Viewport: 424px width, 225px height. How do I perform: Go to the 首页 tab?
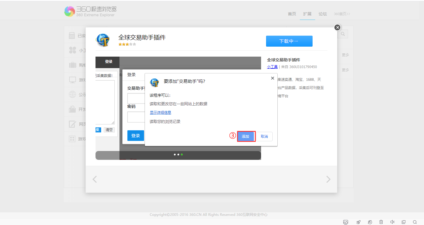pos(292,14)
